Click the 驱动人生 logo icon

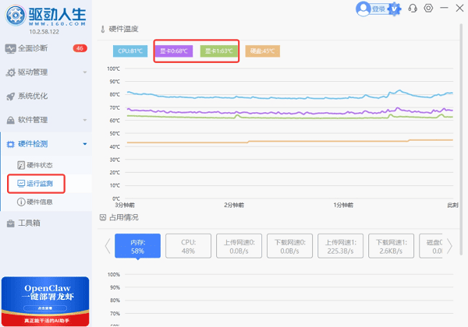pos(16,16)
